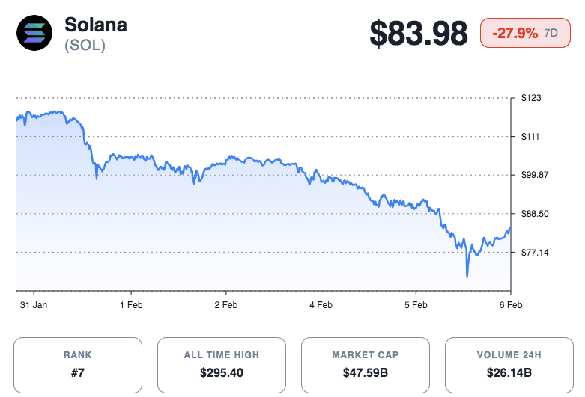Open the Volume 24H card
Image resolution: width=585 pixels, height=397 pixels.
click(x=509, y=365)
